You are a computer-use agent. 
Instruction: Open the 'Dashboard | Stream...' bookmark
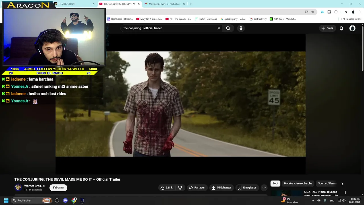(x=120, y=19)
